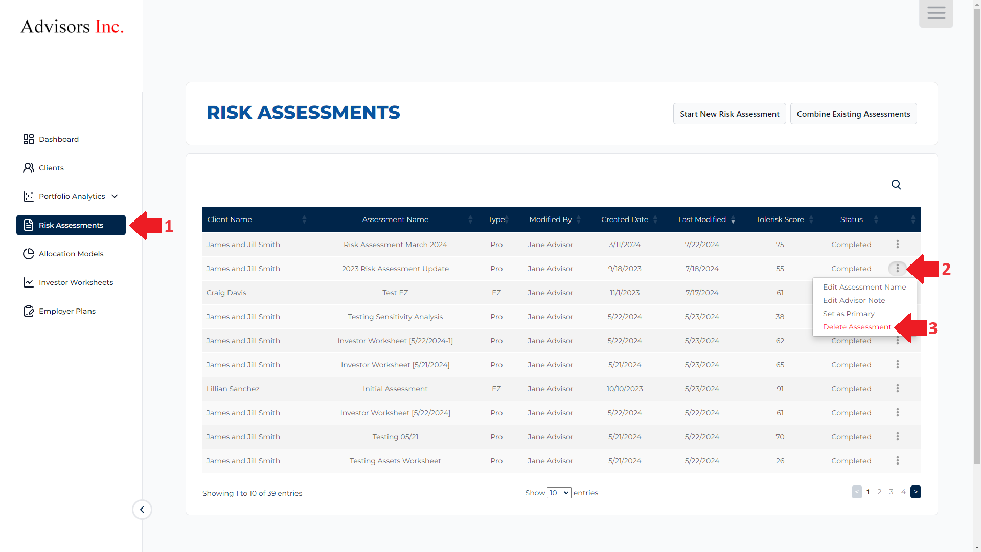Image resolution: width=981 pixels, height=552 pixels.
Task: Click the search magnifier icon above table
Action: coord(896,184)
